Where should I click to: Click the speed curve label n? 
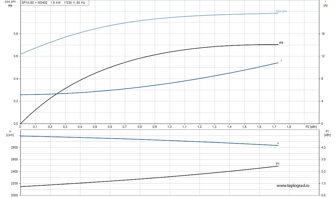point(278,143)
